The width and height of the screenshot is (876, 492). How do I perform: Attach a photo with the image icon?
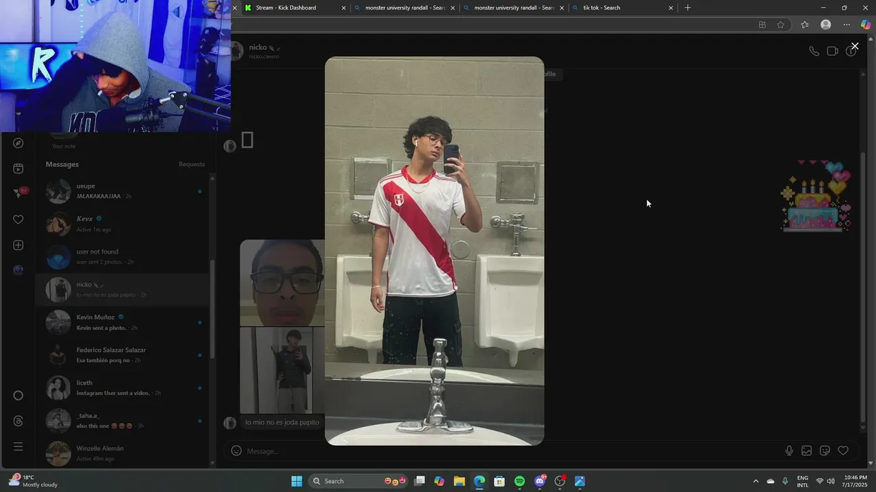tap(807, 450)
